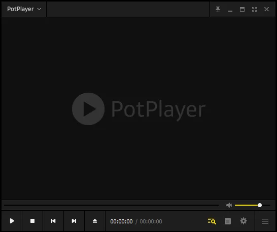
Task: Close the PotPlayer window
Action: 266,9
